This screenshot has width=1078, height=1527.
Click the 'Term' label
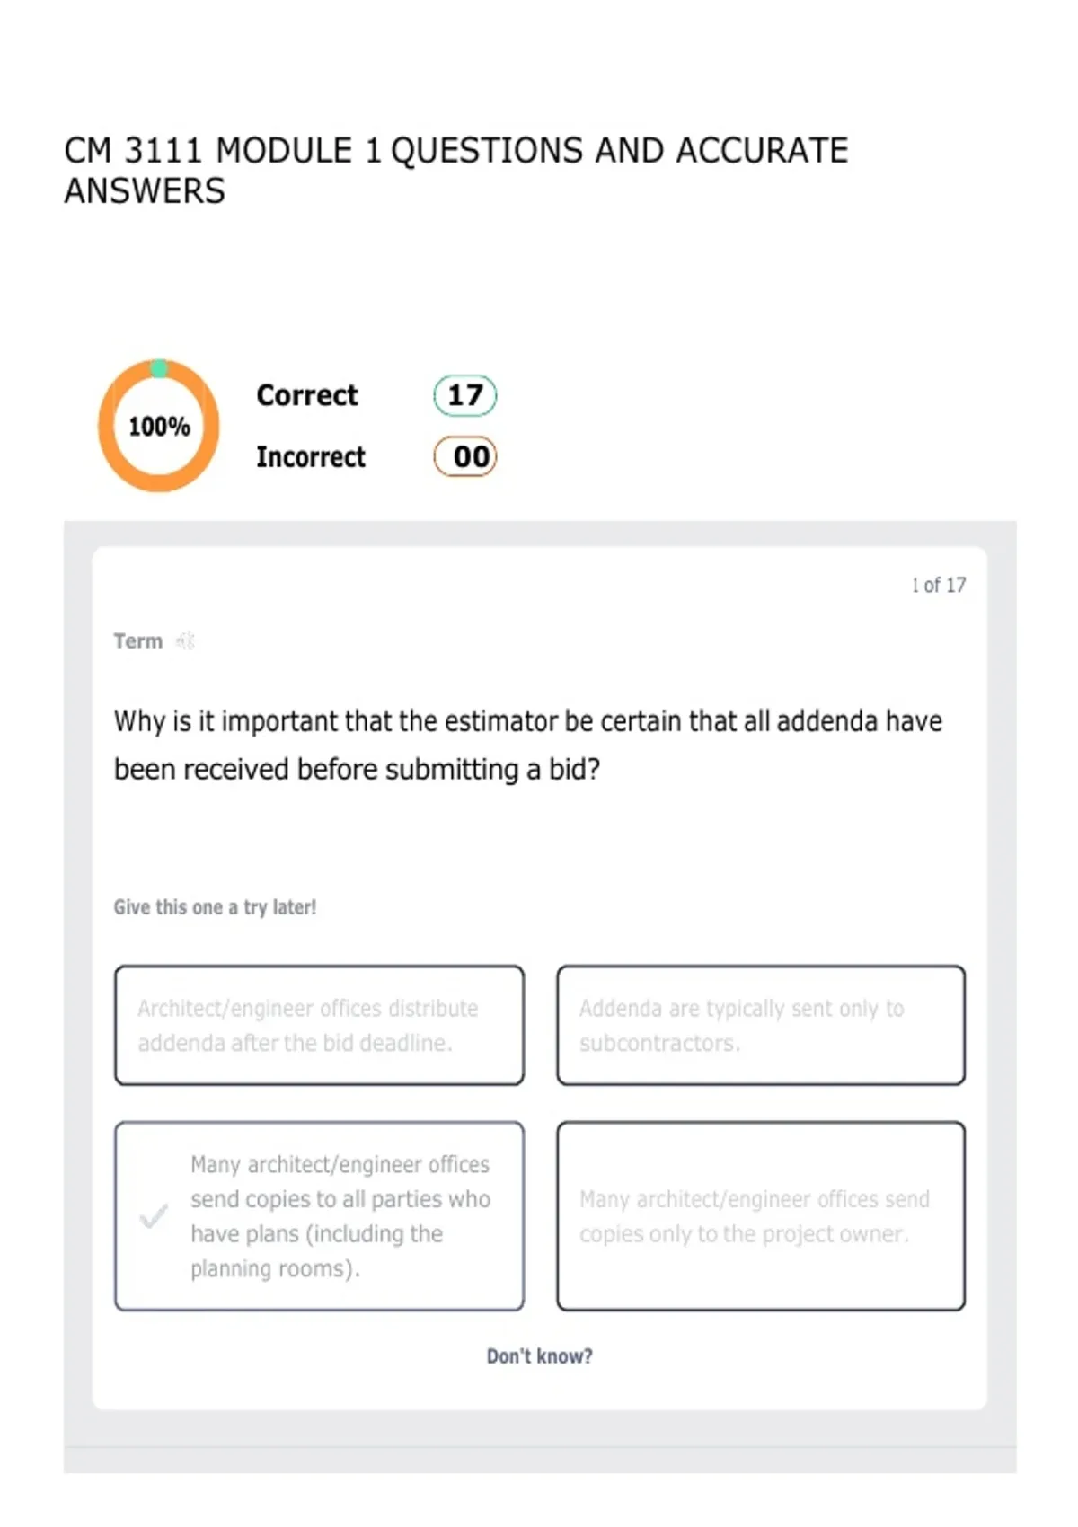pyautogui.click(x=138, y=641)
